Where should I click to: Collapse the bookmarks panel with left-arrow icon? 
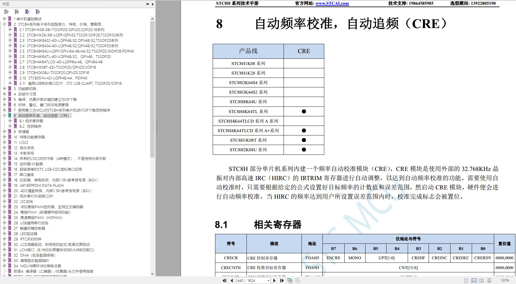coord(152,4)
